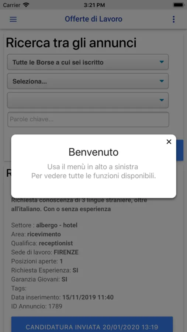This screenshot has width=187, height=332.
Task: Expand the 'Tutte le Borse a cui sei iscritto' dropdown
Action: coord(88,62)
